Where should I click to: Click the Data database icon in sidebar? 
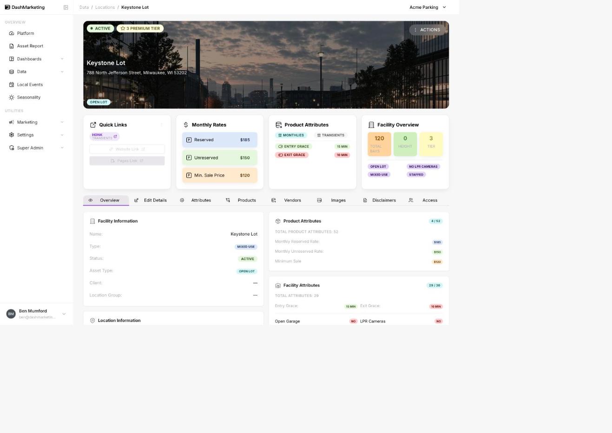coord(12,72)
